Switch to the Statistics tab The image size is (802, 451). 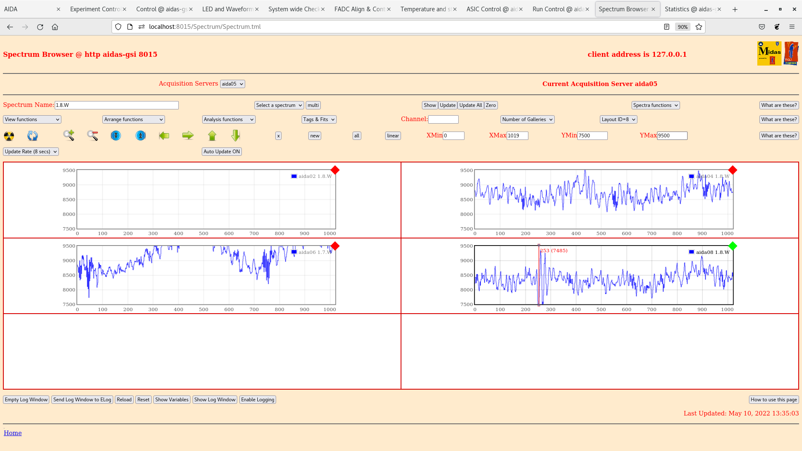[690, 9]
